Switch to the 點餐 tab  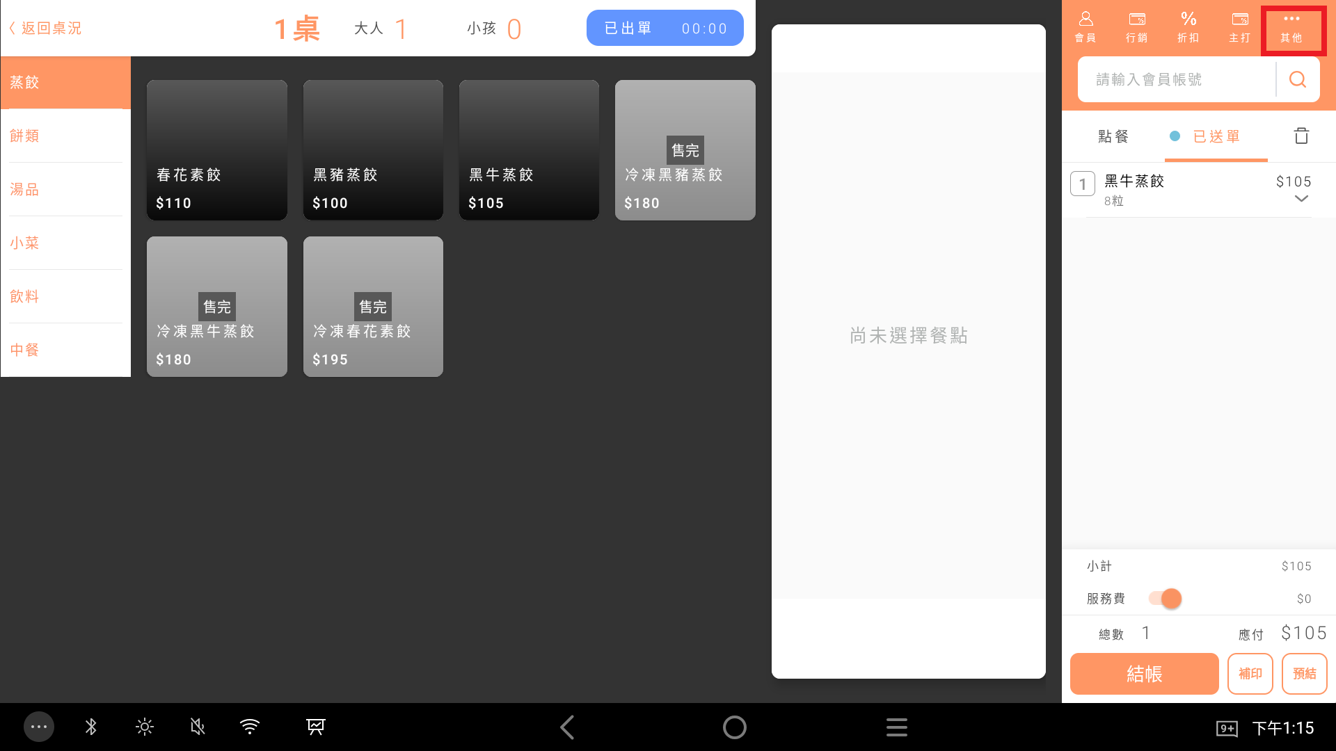[1113, 136]
